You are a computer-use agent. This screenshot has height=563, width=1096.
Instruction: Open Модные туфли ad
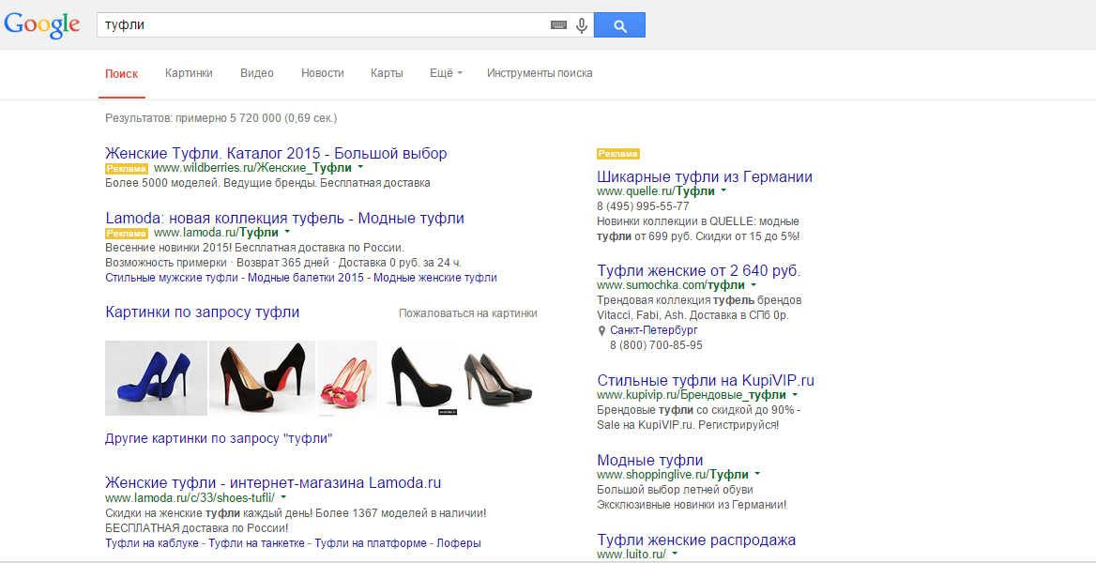click(x=650, y=460)
